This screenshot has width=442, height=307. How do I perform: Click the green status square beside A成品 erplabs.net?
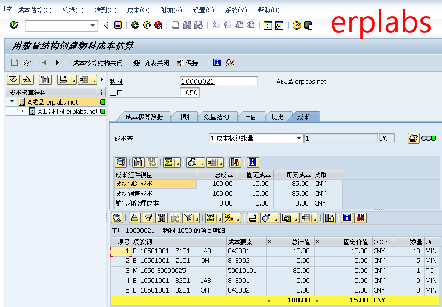pos(102,102)
